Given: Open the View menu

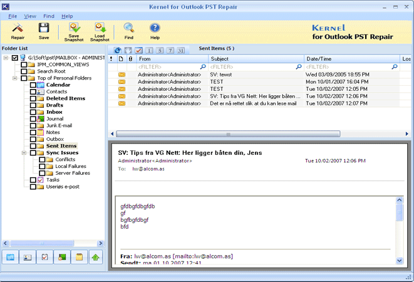Looking at the screenshot, I should tap(30, 16).
